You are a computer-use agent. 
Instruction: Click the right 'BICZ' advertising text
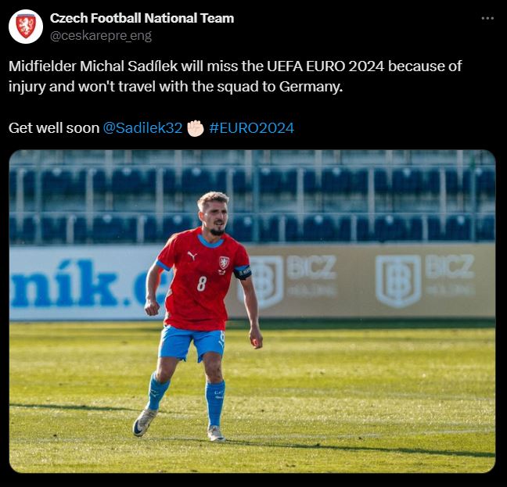coord(450,267)
